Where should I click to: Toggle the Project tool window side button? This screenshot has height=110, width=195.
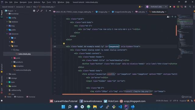(2, 14)
